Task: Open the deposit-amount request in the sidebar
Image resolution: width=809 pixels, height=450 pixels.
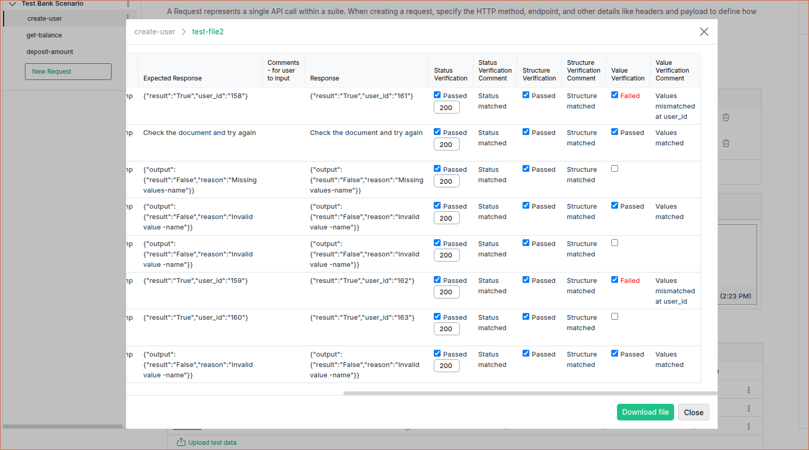Action: pyautogui.click(x=50, y=52)
